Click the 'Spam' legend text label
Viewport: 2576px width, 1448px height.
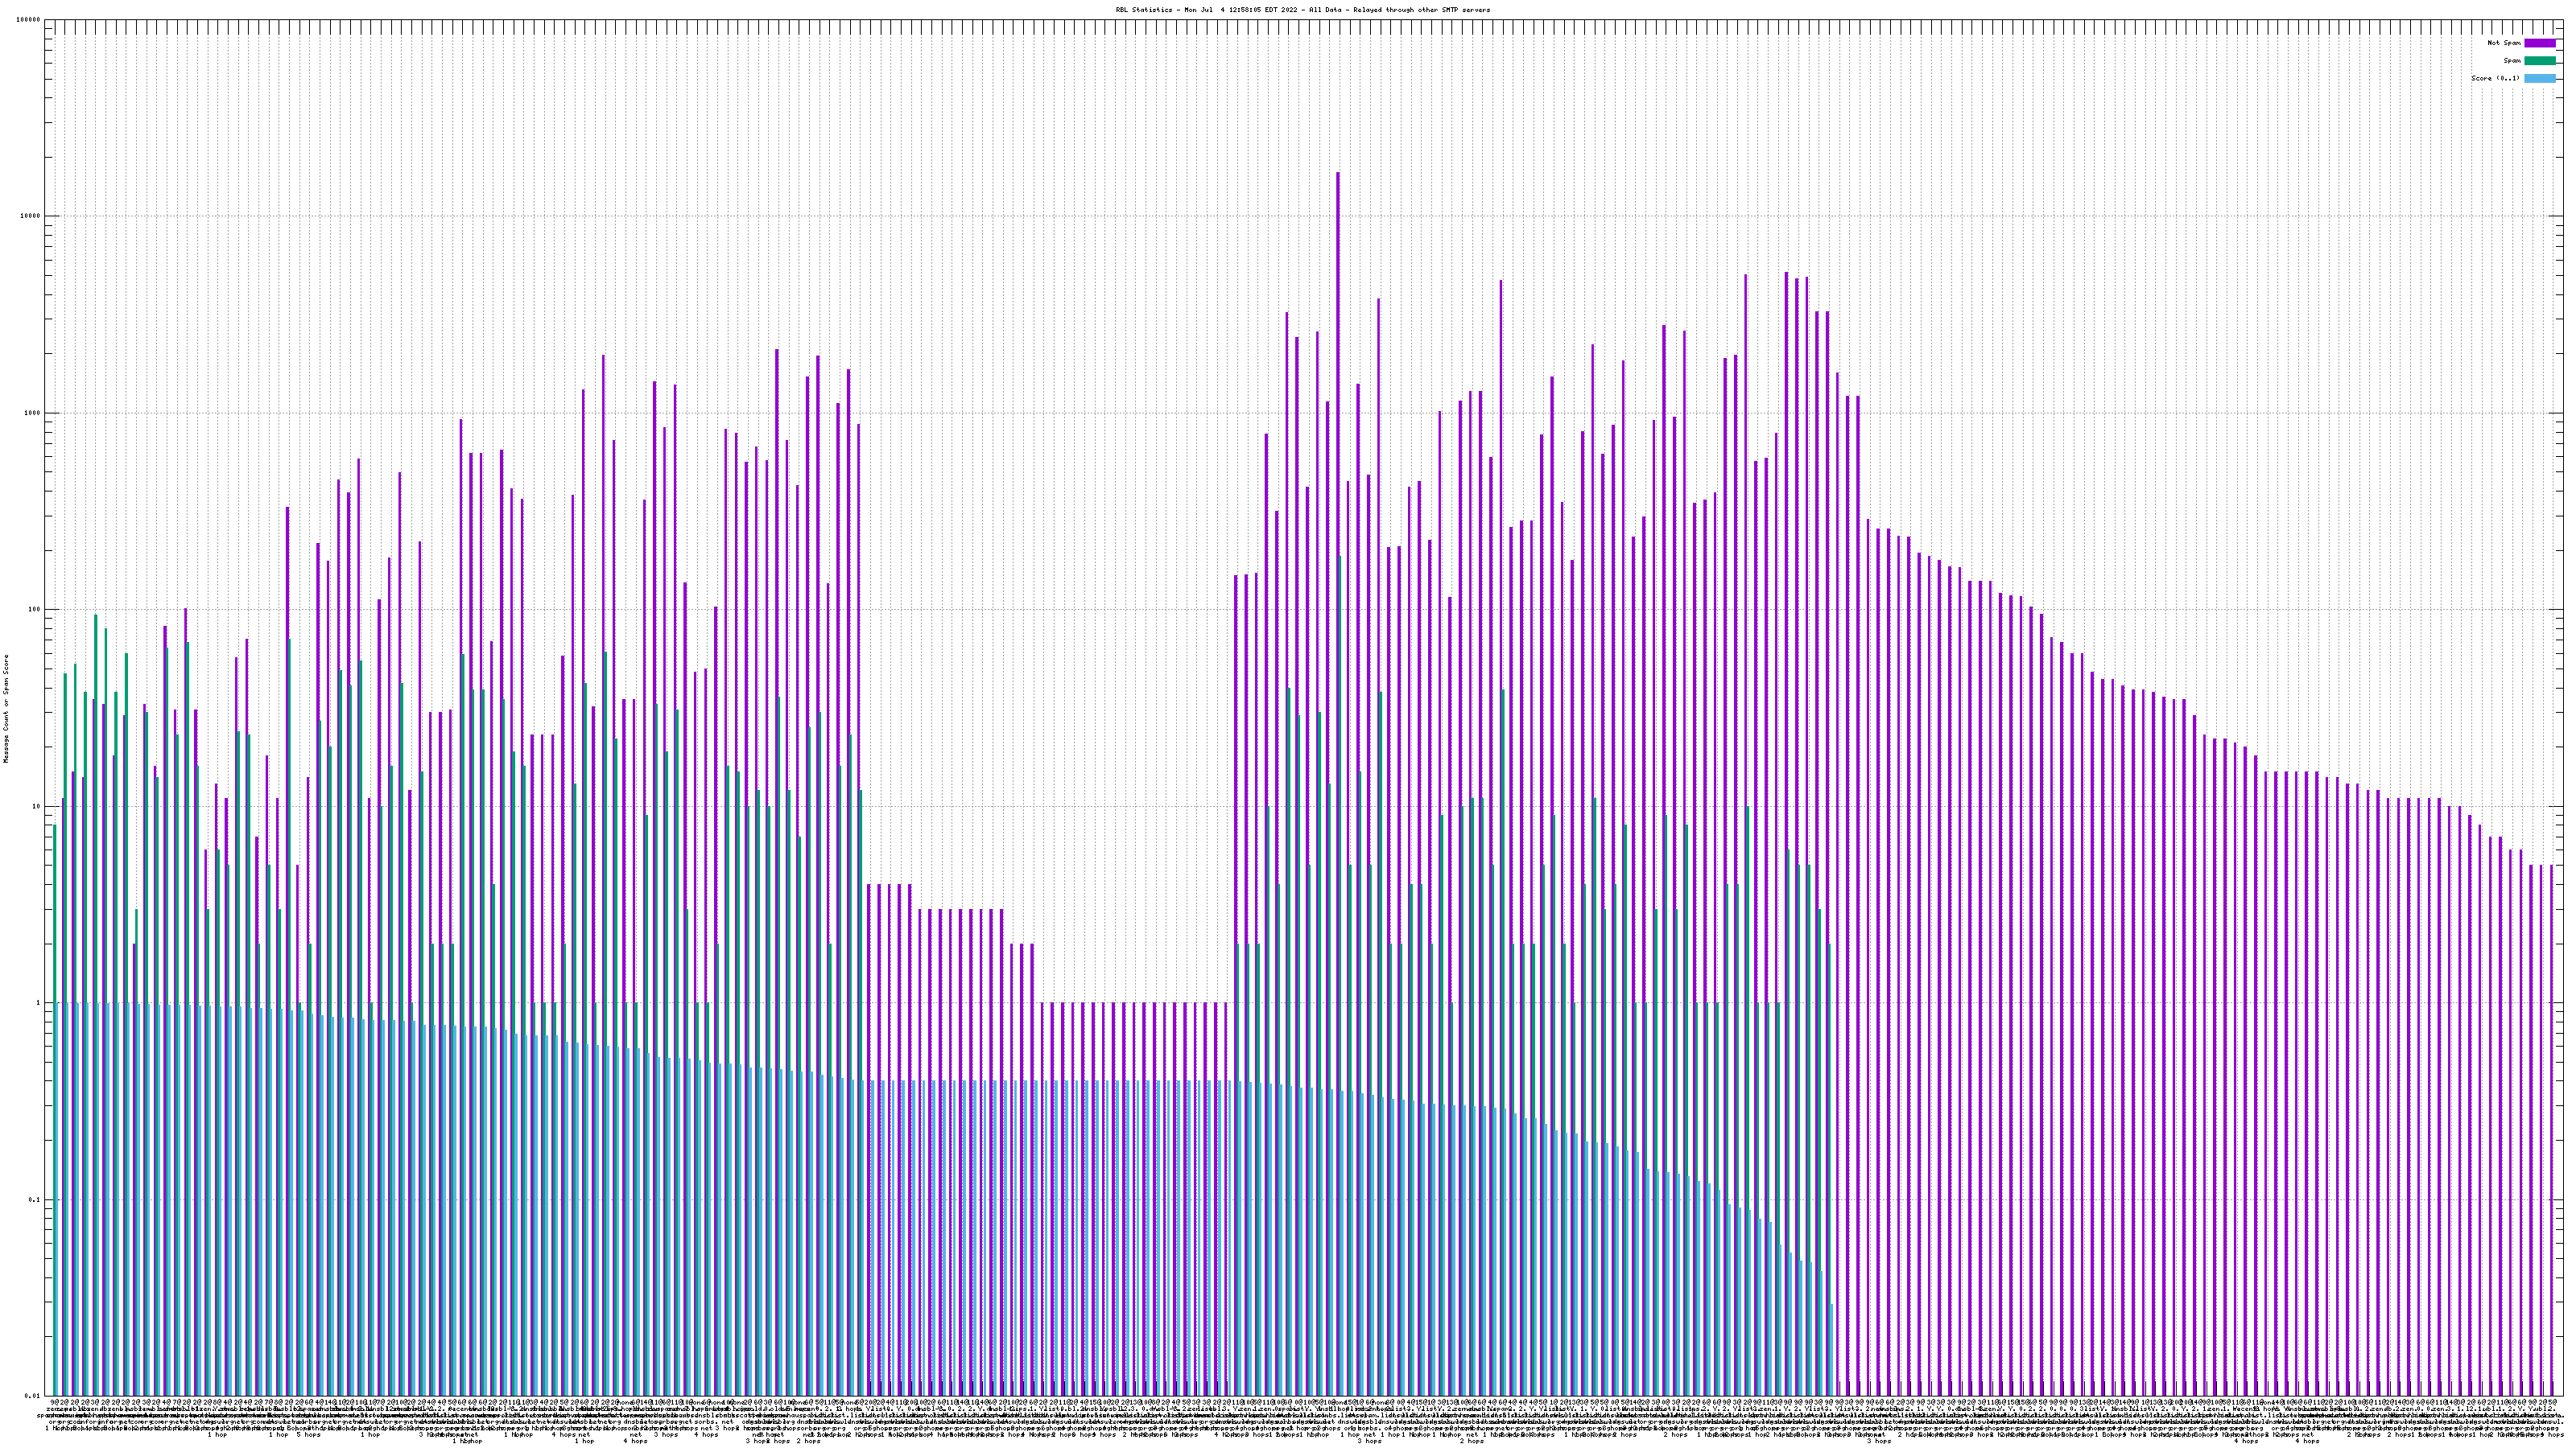coord(2512,61)
